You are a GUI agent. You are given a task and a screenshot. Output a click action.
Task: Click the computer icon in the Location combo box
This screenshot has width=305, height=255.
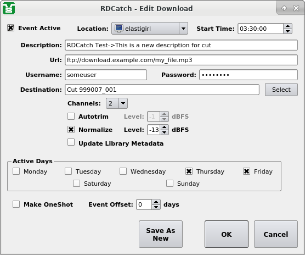click(x=118, y=29)
